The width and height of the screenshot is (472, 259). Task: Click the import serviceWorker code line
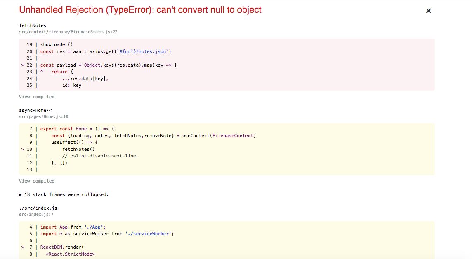tap(107, 234)
